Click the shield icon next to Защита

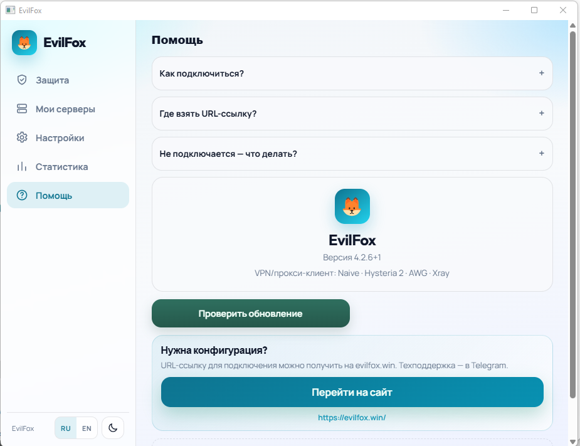pyautogui.click(x=22, y=80)
